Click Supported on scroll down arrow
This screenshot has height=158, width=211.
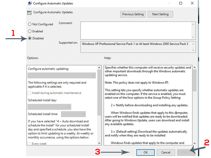coord(193,50)
